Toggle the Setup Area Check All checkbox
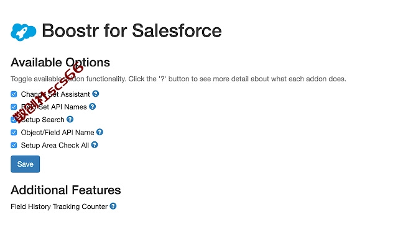 point(14,145)
